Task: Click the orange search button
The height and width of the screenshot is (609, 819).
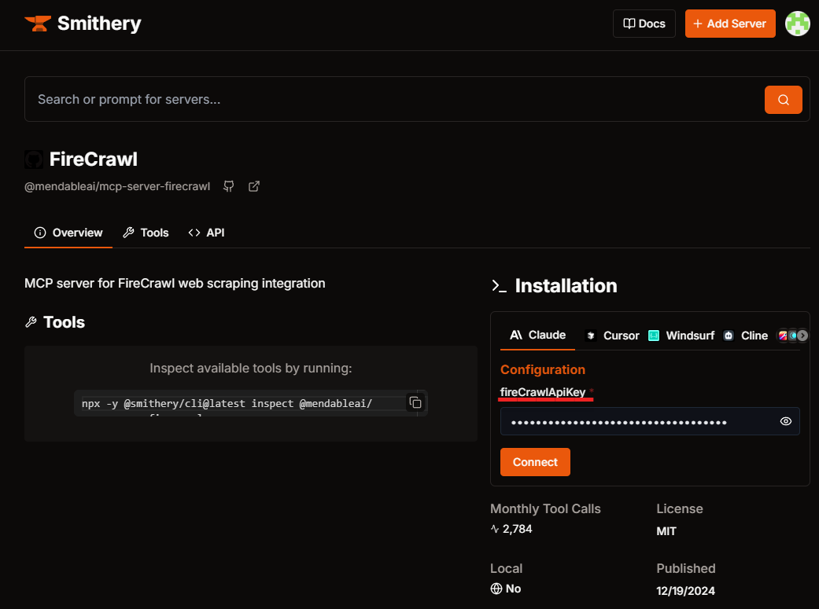Action: pos(783,100)
